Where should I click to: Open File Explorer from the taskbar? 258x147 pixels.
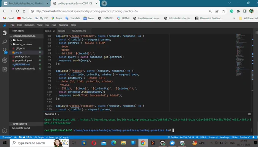coord(123,143)
